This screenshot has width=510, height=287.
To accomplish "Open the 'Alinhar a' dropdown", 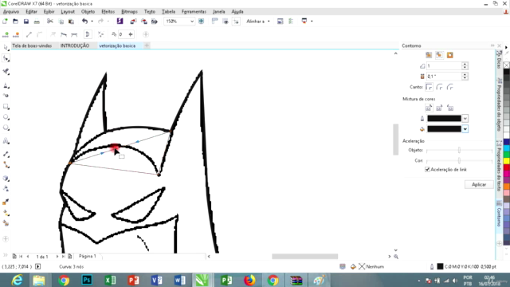I will 258,22.
